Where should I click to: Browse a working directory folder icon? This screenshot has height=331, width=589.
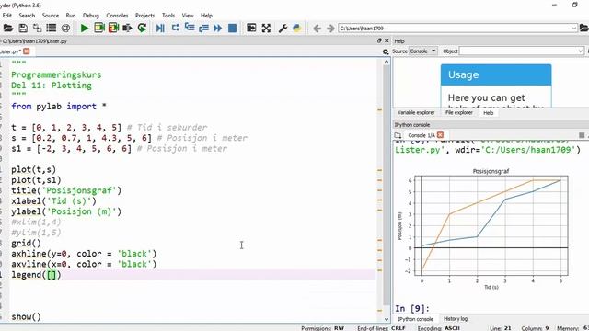coord(584,29)
